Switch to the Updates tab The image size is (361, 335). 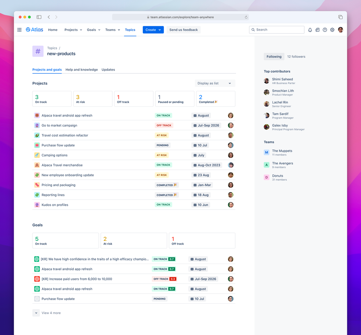click(108, 70)
